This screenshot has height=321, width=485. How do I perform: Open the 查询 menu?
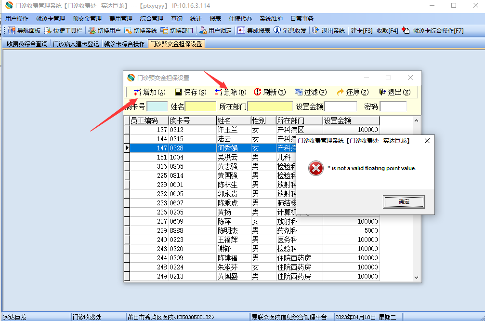pos(177,19)
